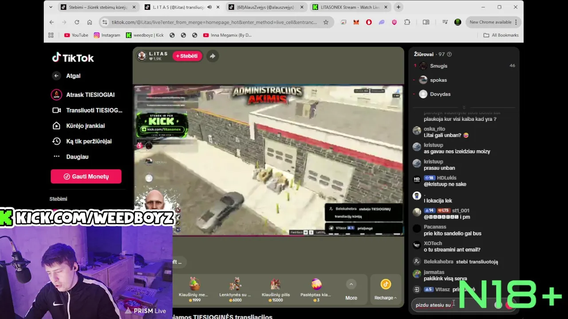Open the tab search dropdown
The width and height of the screenshot is (568, 319).
51,7
